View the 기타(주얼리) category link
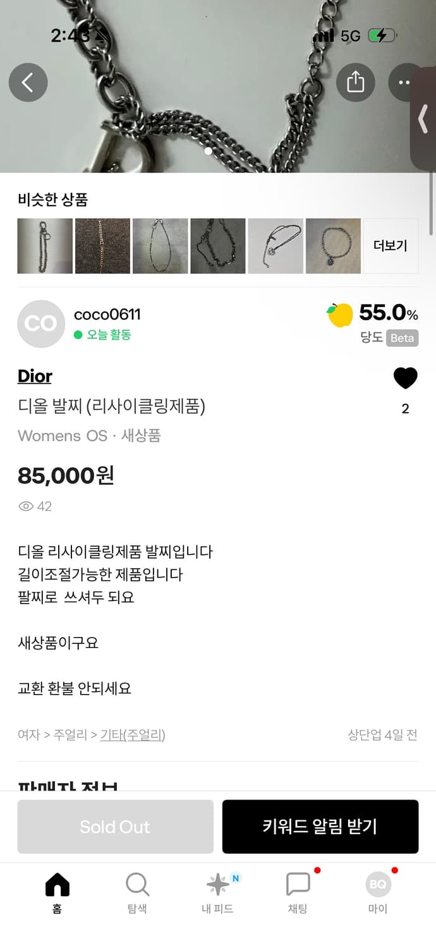This screenshot has height=948, width=436. (x=131, y=735)
